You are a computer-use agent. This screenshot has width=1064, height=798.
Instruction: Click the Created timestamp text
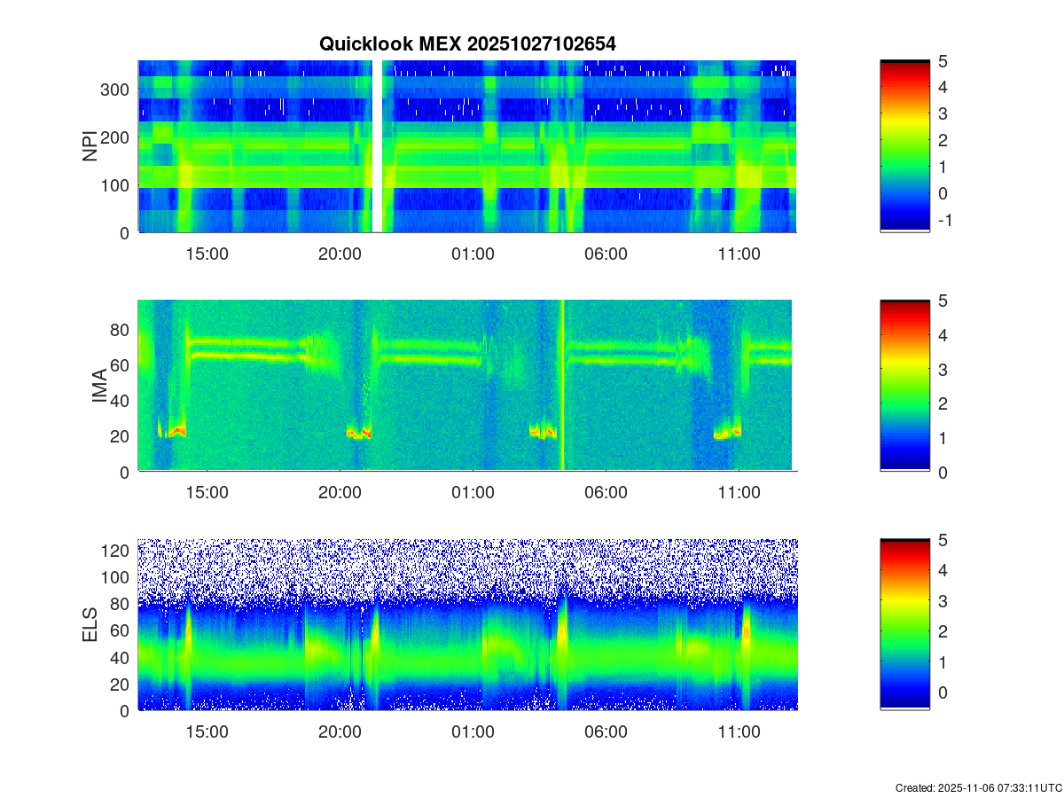977,787
